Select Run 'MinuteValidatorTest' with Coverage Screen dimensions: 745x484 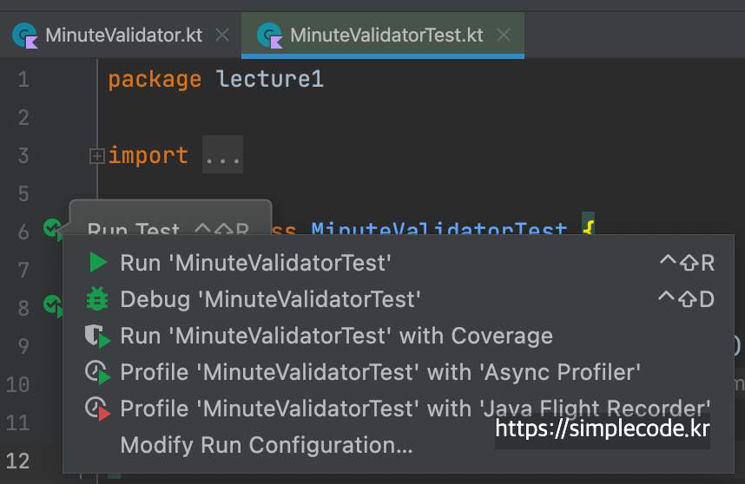click(336, 337)
